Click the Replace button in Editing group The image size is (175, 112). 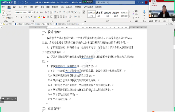coord(135,14)
